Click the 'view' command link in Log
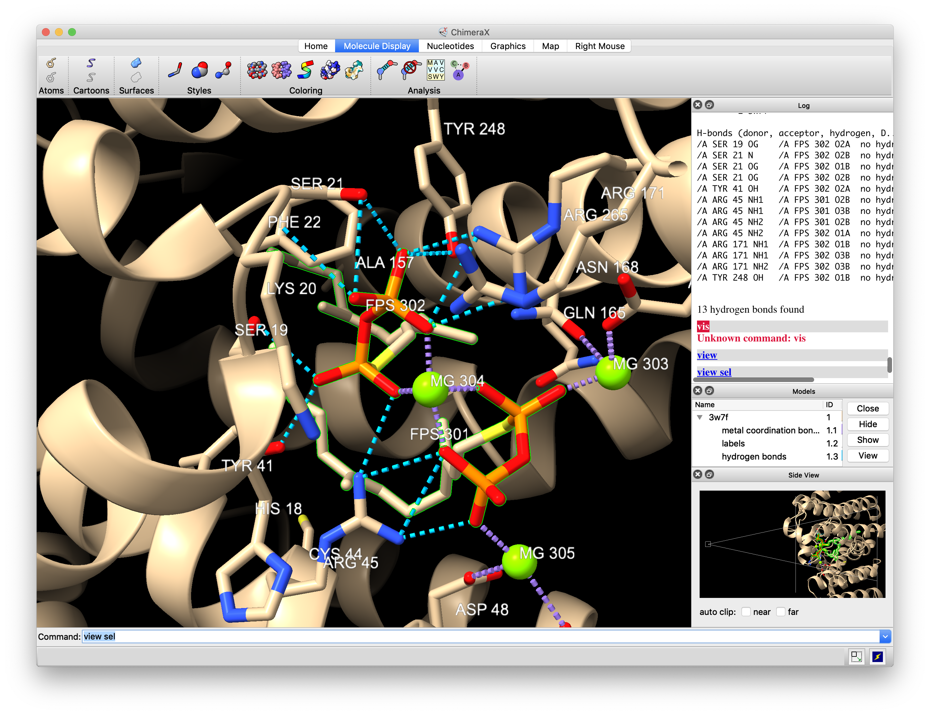 point(707,355)
